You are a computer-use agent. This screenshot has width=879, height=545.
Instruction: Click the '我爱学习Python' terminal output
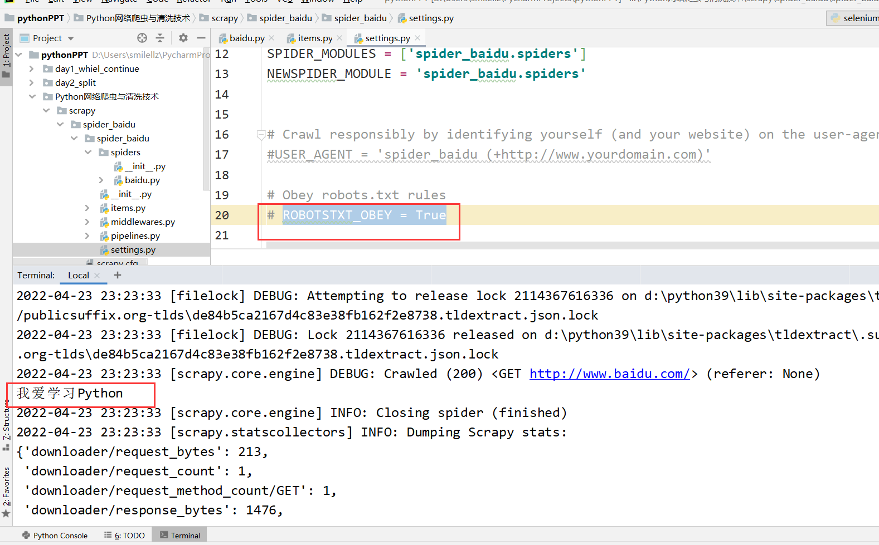tap(70, 393)
